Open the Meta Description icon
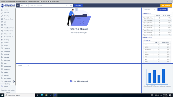173x97 pixels. [x=2, y=28]
